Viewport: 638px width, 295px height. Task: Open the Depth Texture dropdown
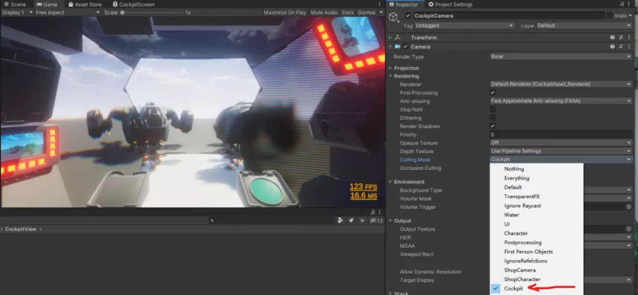pyautogui.click(x=561, y=151)
